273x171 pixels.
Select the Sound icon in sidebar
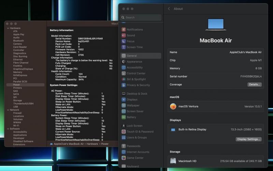coord(124,35)
